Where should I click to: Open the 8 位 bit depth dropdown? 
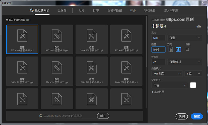pos(193,74)
